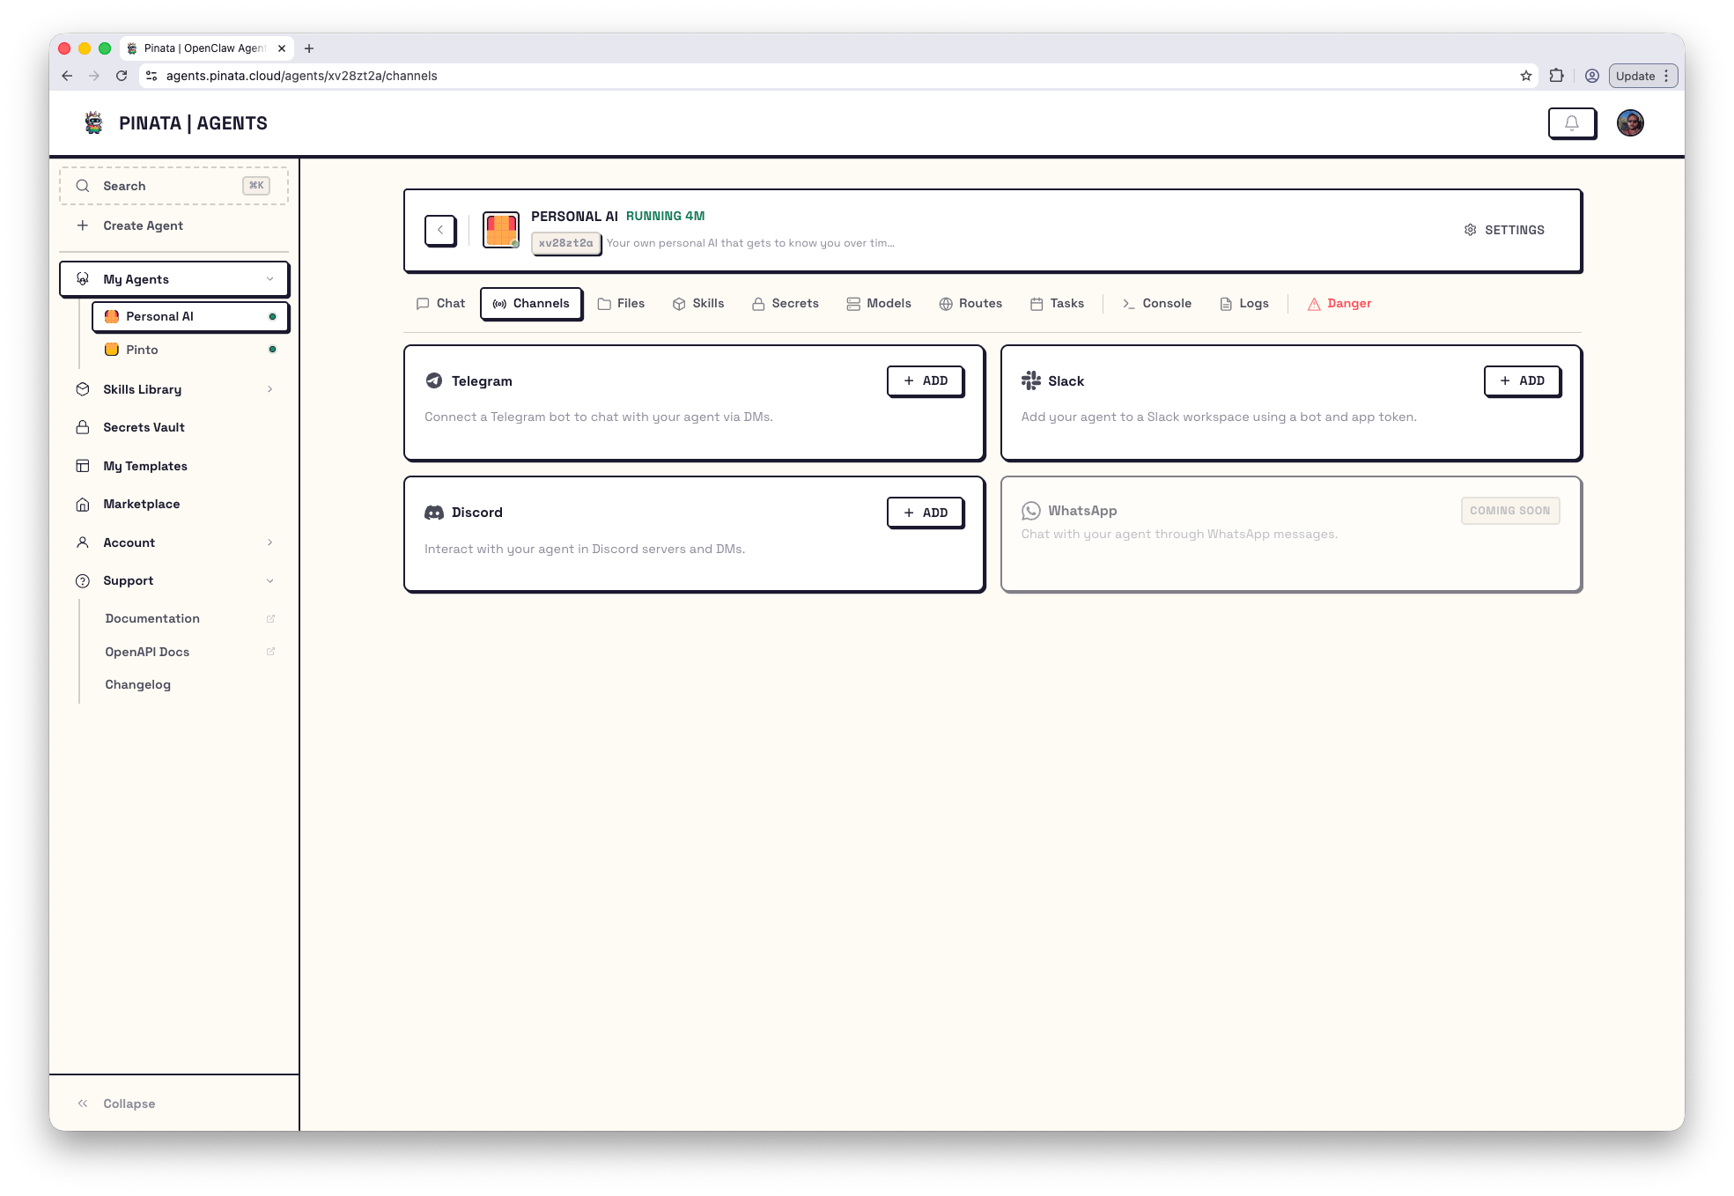
Task: Click the Collapse double-chevron icon
Action: click(x=83, y=1104)
